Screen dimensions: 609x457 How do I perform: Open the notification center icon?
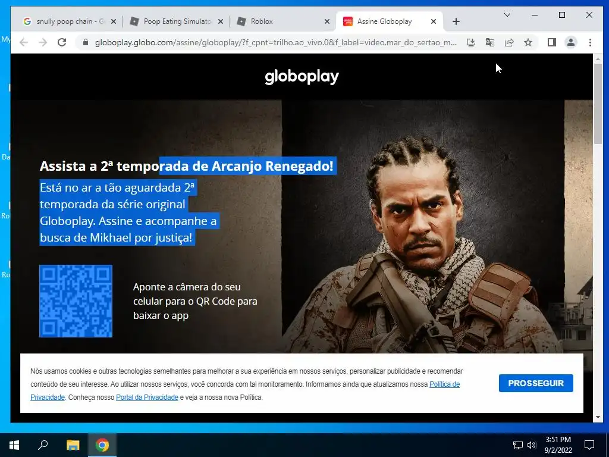point(589,445)
